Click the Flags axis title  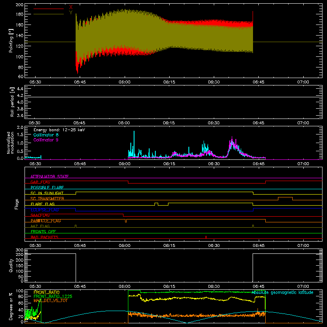17,204
